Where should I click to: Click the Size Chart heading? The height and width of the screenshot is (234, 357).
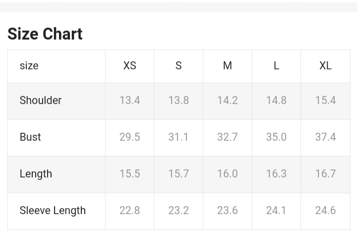tap(45, 34)
